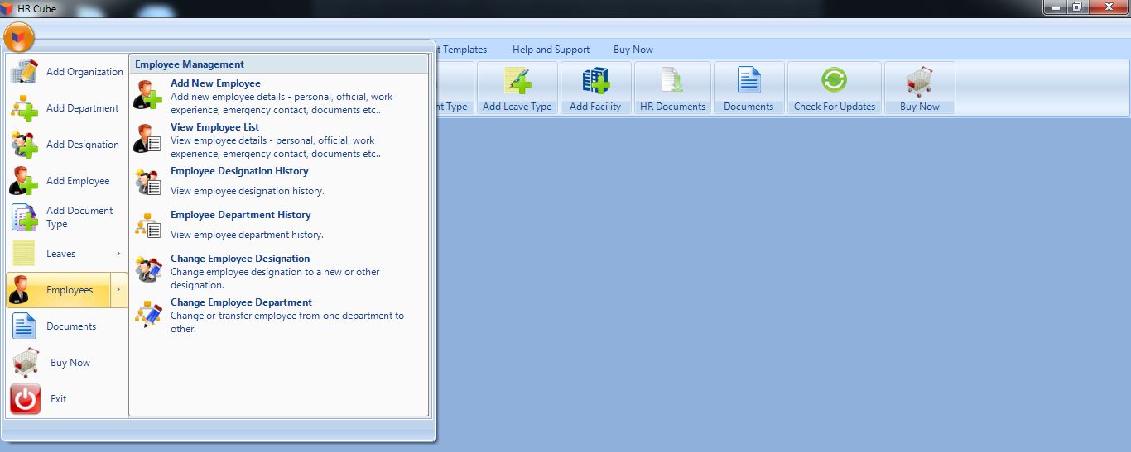The height and width of the screenshot is (452, 1131).
Task: Click 'View employee designation history.' description text
Action: [248, 191]
